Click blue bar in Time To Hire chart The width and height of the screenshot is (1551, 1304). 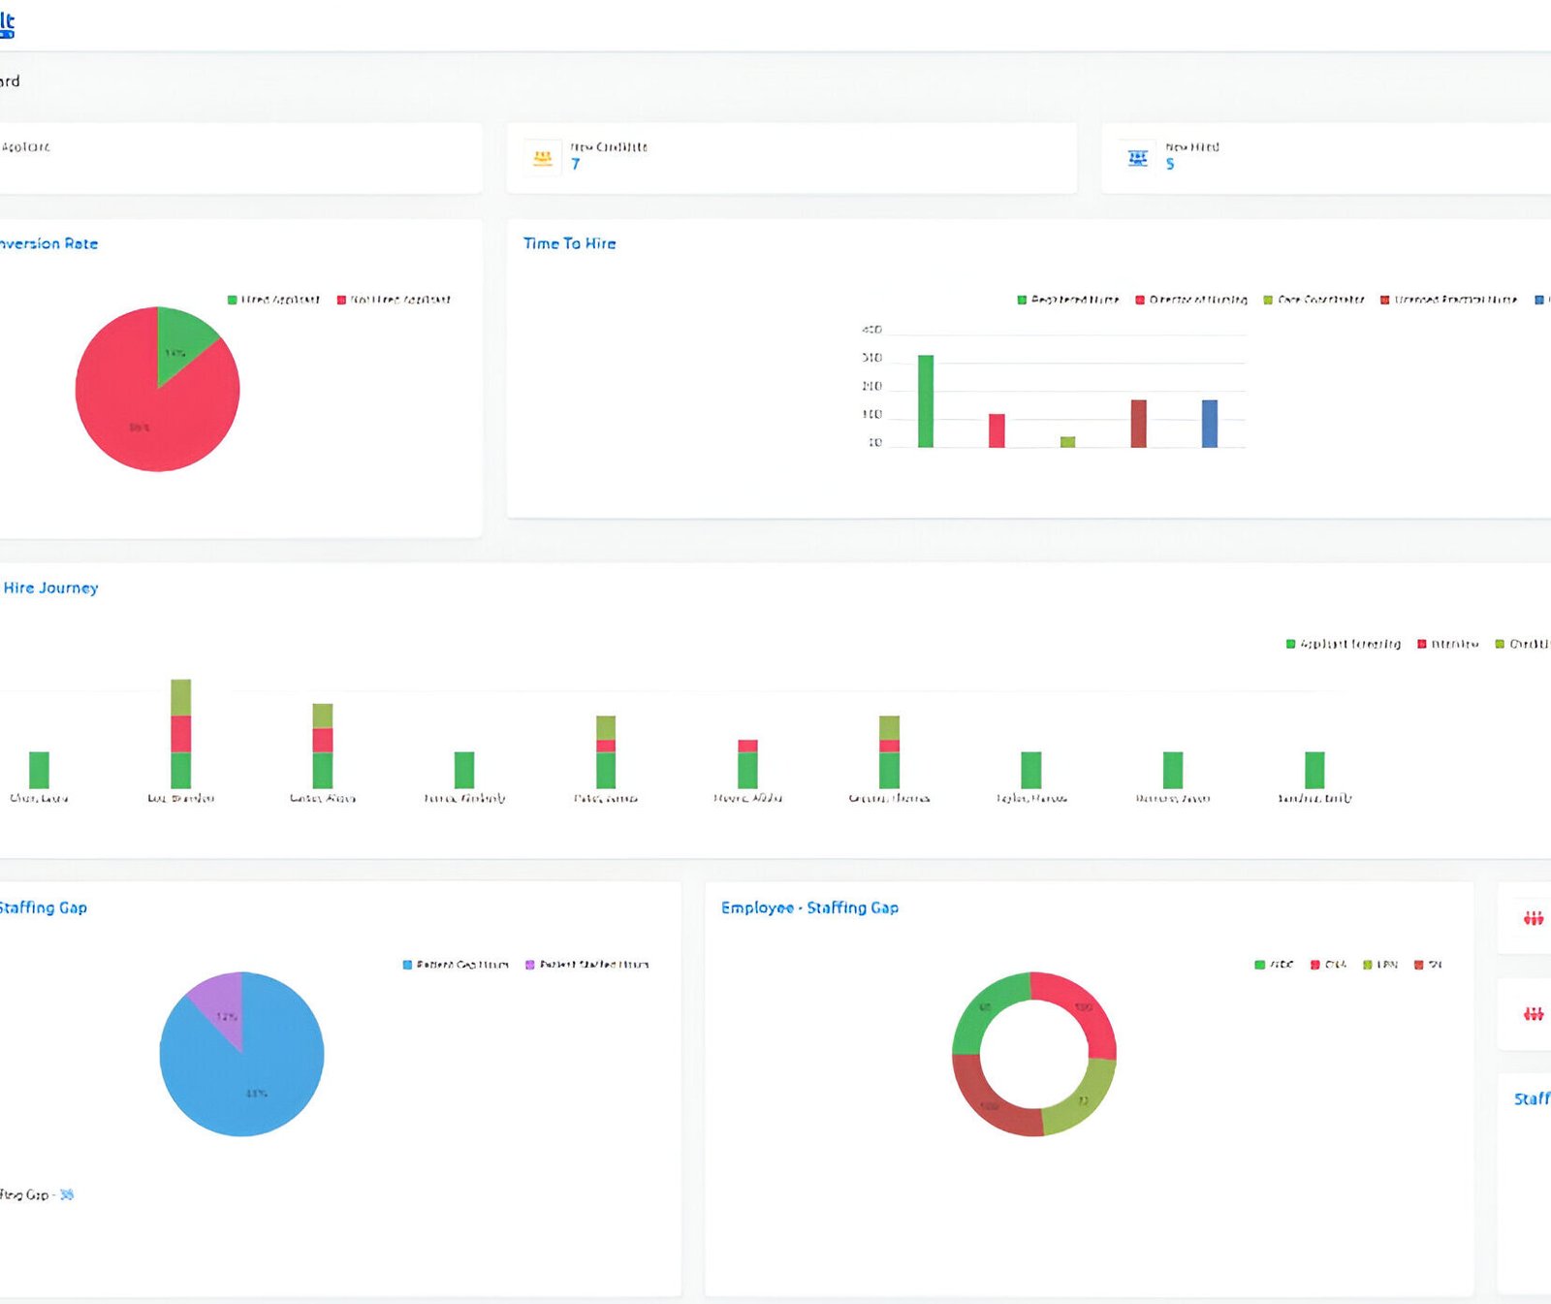point(1210,424)
